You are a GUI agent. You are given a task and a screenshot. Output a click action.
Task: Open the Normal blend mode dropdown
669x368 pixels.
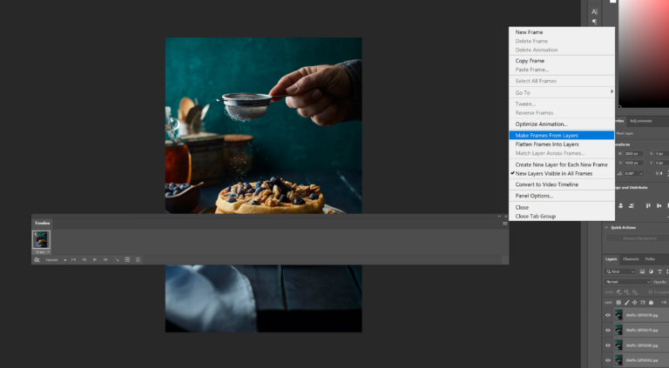coord(627,282)
